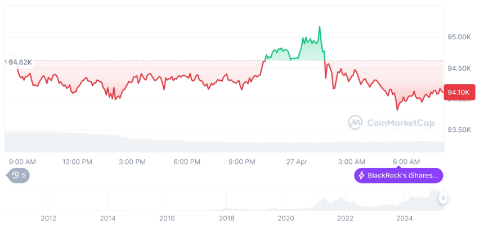Select 2012 on the overview timeline
This screenshot has width=484, height=225.
point(48,218)
